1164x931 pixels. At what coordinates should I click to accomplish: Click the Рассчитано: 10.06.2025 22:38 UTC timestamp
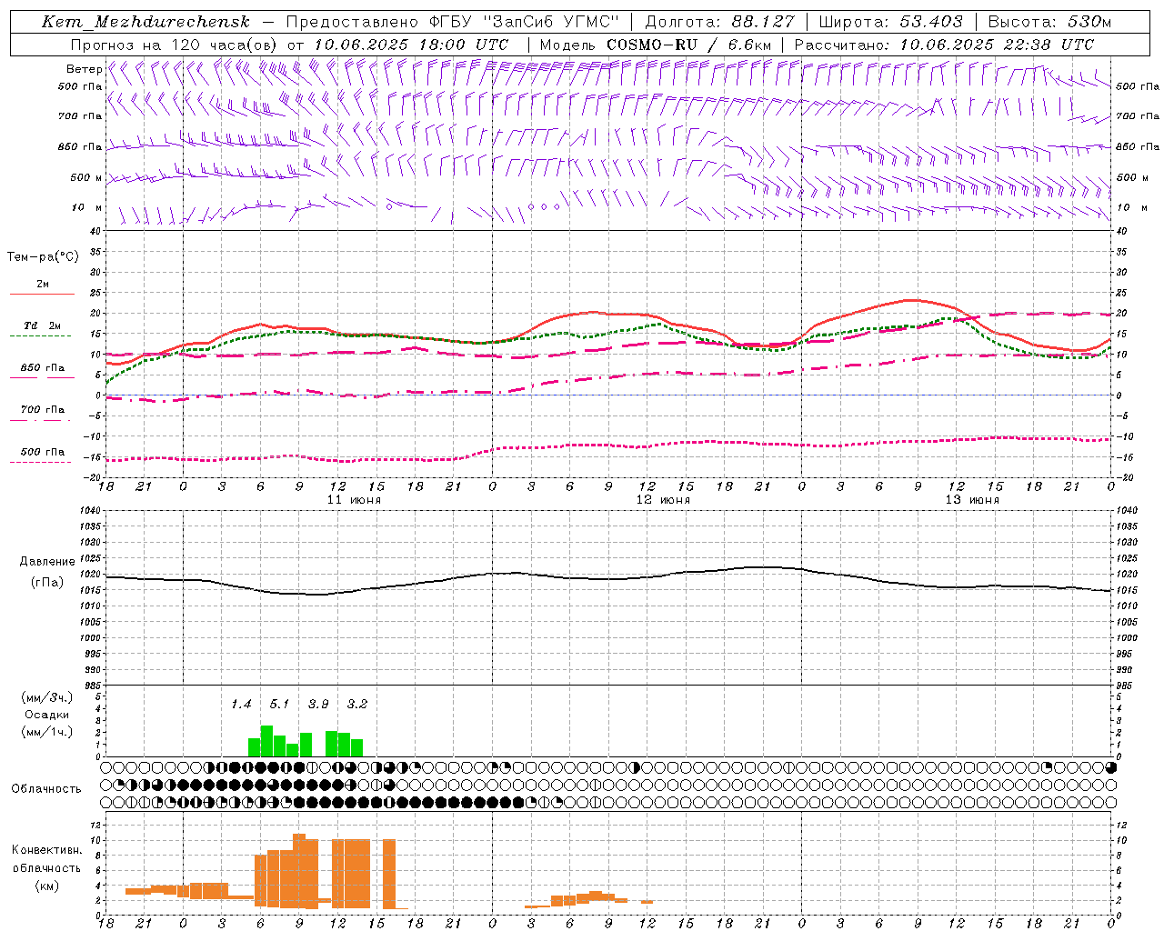[944, 45]
